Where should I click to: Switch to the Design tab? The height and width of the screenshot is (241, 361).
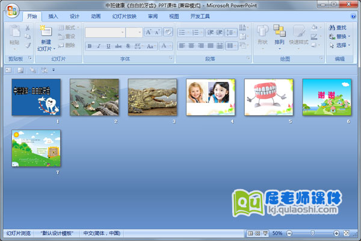[x=75, y=16]
